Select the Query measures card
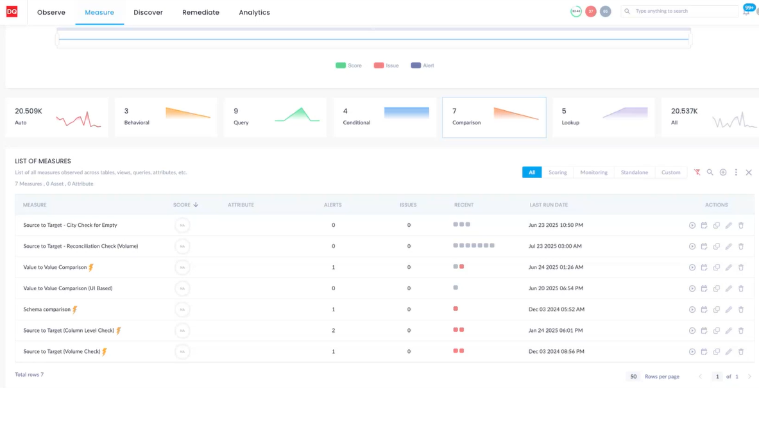Viewport: 759px width, 421px height. [275, 117]
